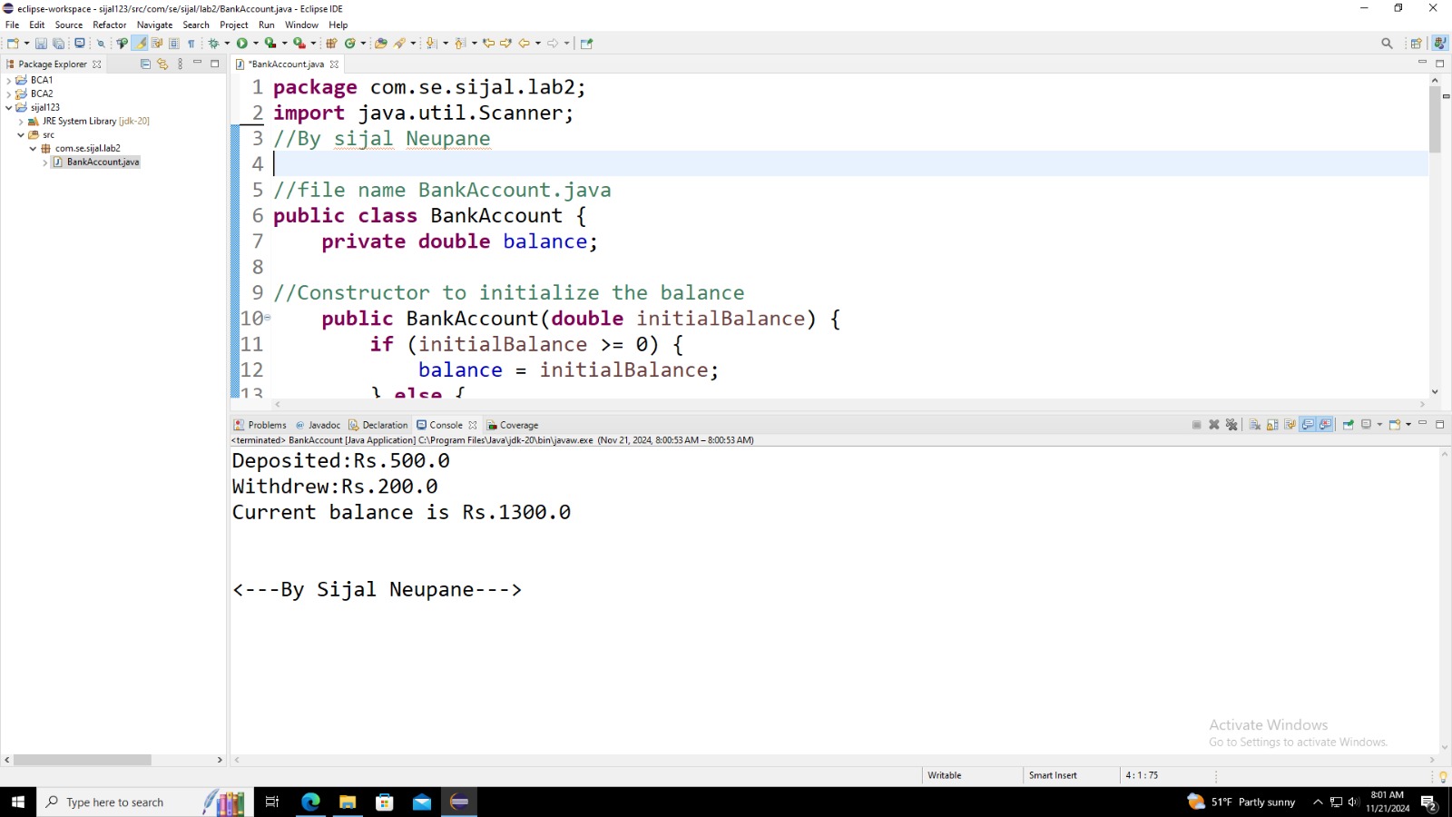The height and width of the screenshot is (817, 1452).
Task: Toggle console Word Wrap
Action: 1290,424
